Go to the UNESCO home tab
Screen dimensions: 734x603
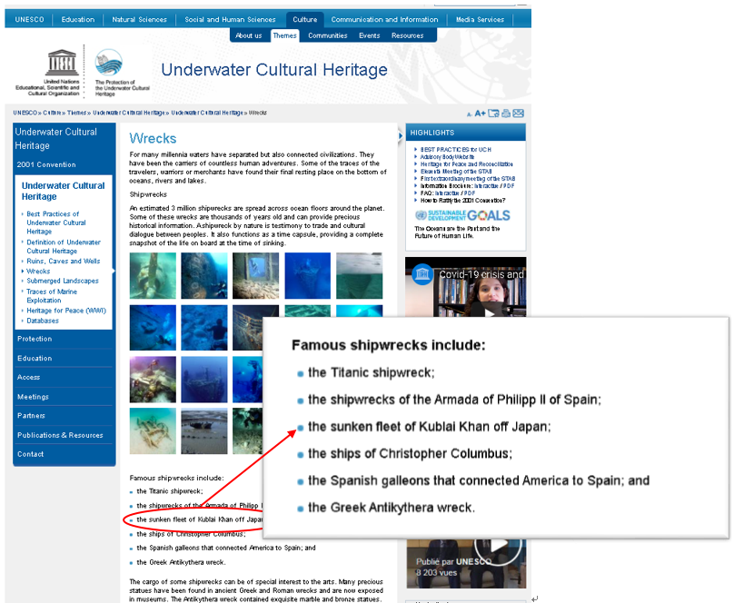[x=29, y=19]
